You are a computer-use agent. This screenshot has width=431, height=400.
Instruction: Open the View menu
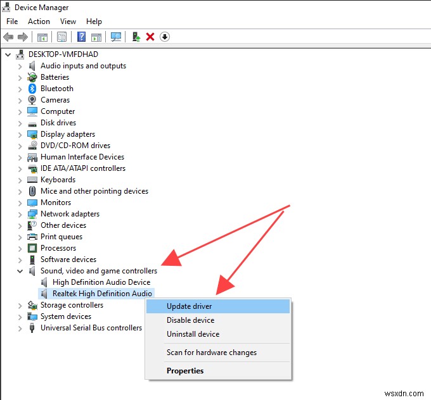pyautogui.click(x=68, y=22)
